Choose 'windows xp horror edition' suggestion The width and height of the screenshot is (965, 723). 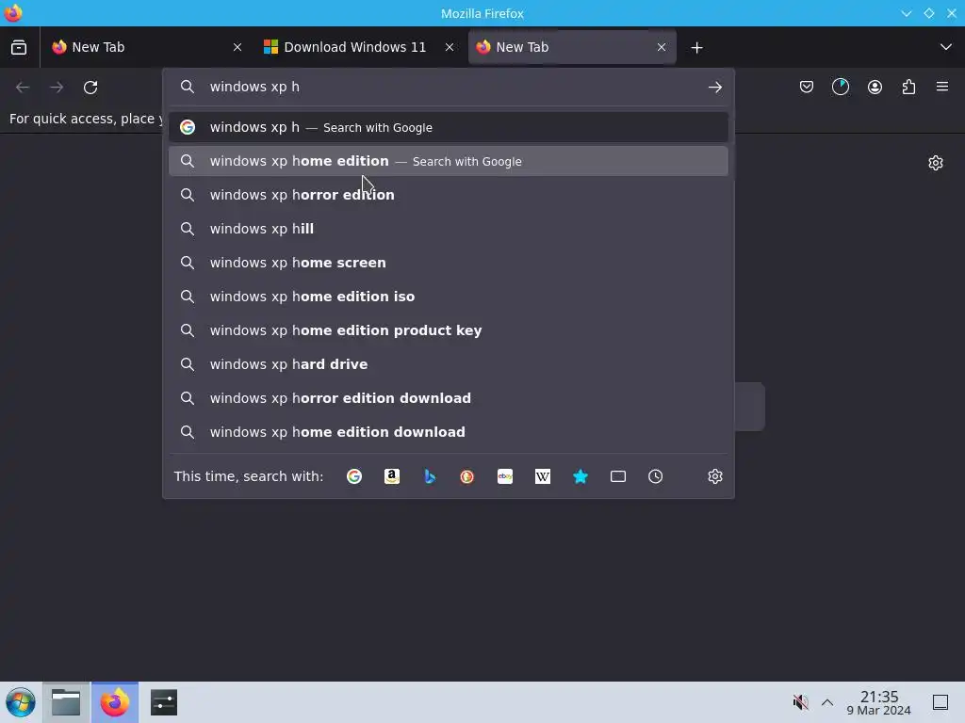(x=448, y=195)
